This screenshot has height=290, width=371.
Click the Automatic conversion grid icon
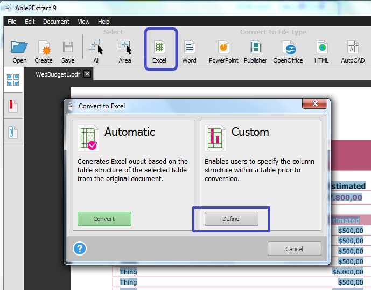point(88,138)
